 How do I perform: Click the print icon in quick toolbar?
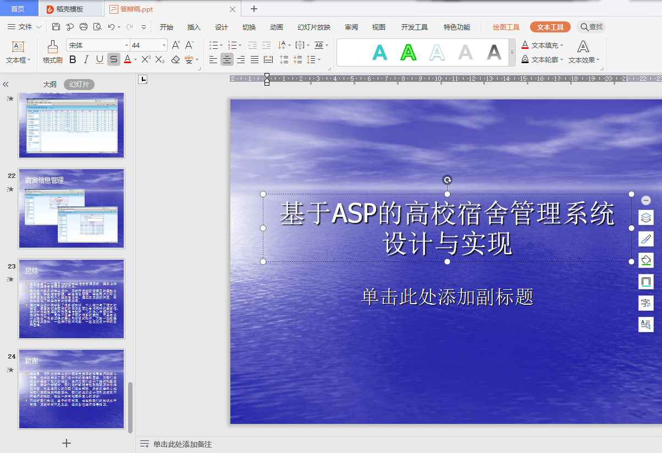click(84, 27)
